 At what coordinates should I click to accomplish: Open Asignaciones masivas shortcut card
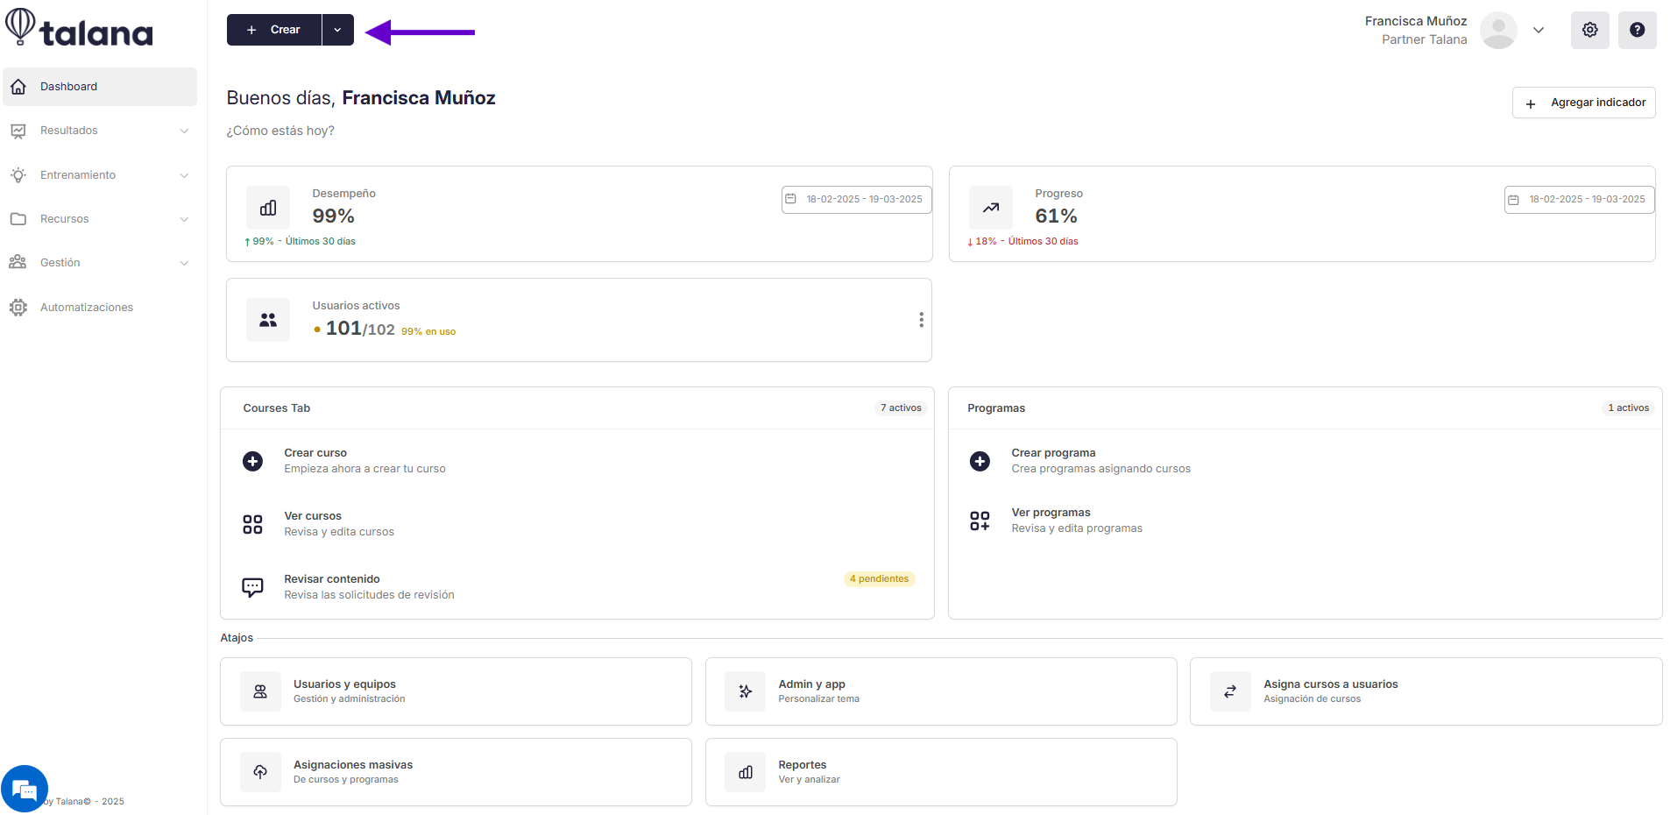point(456,772)
